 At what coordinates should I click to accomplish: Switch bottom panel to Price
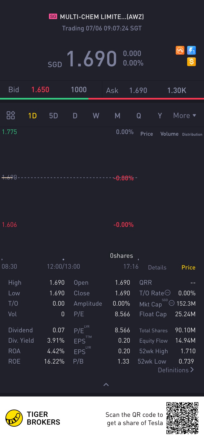(188, 268)
